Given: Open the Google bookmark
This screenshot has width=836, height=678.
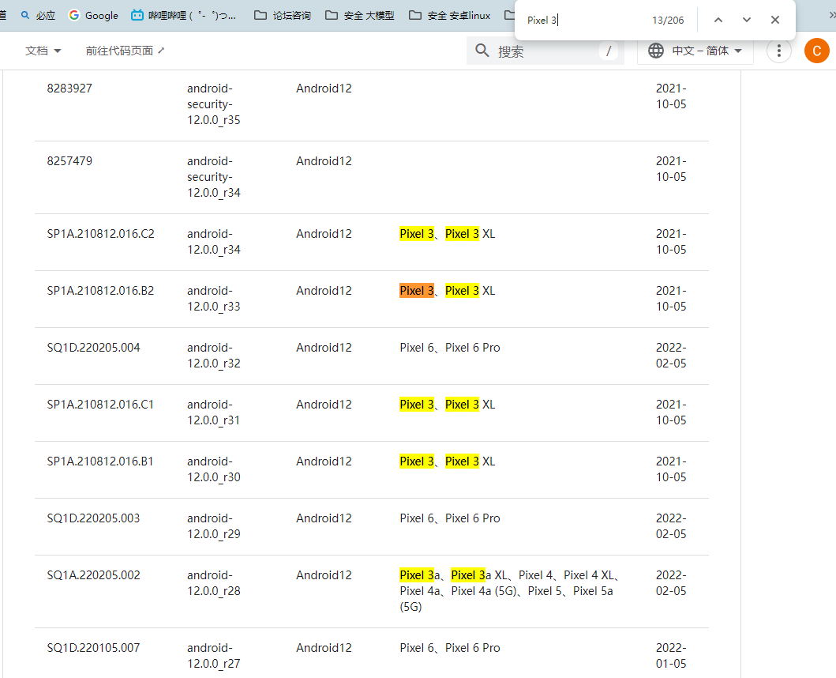Looking at the screenshot, I should [93, 15].
